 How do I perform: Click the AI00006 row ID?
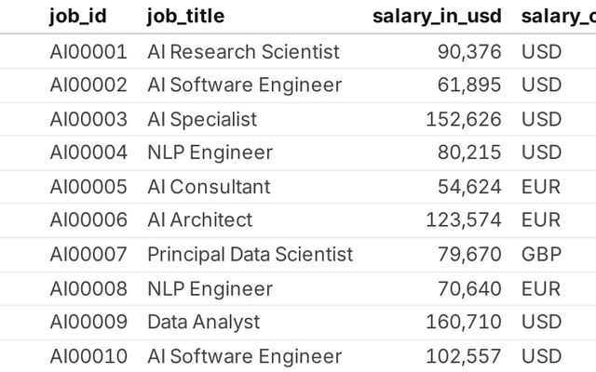tap(88, 220)
